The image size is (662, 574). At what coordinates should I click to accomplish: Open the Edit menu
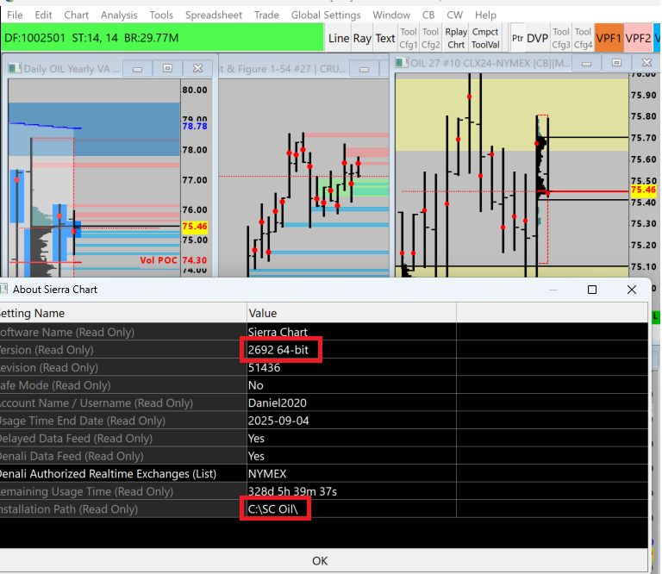43,16
